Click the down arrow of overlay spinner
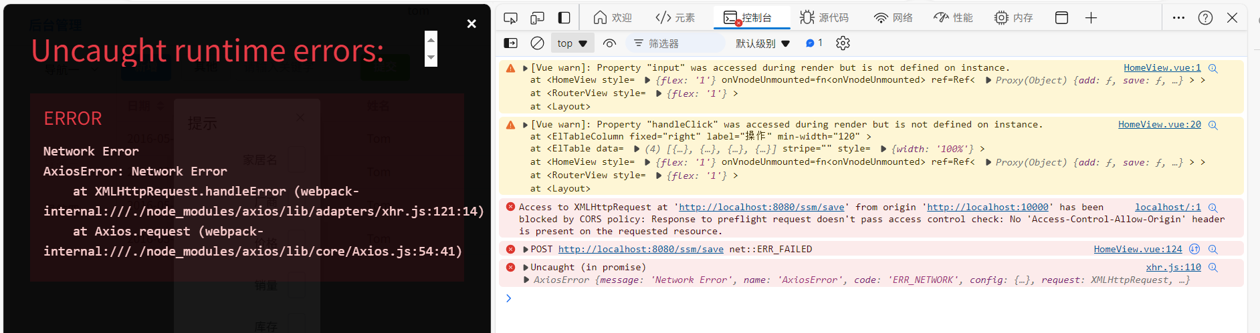 point(431,58)
